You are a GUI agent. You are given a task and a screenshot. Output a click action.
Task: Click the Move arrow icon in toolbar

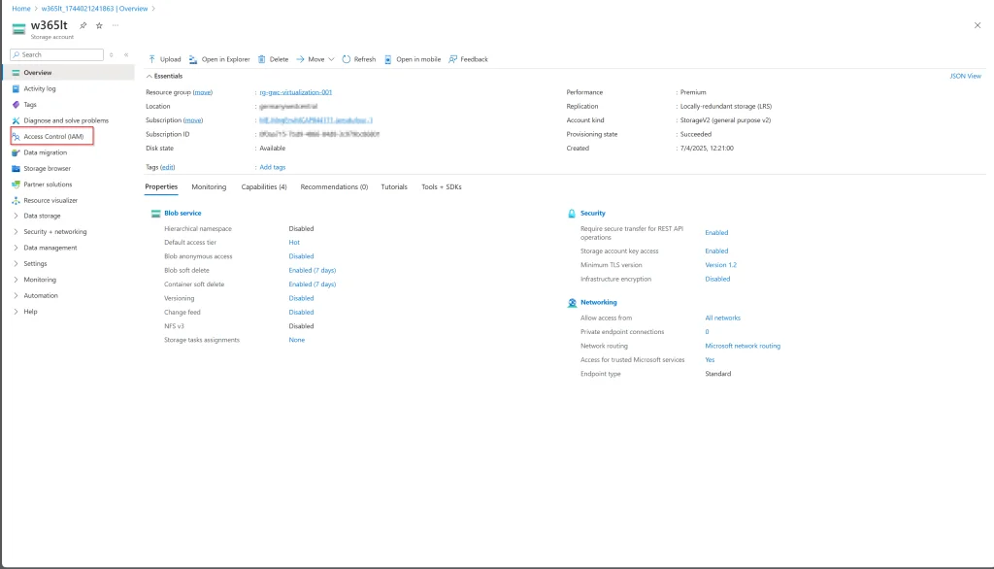click(x=301, y=59)
